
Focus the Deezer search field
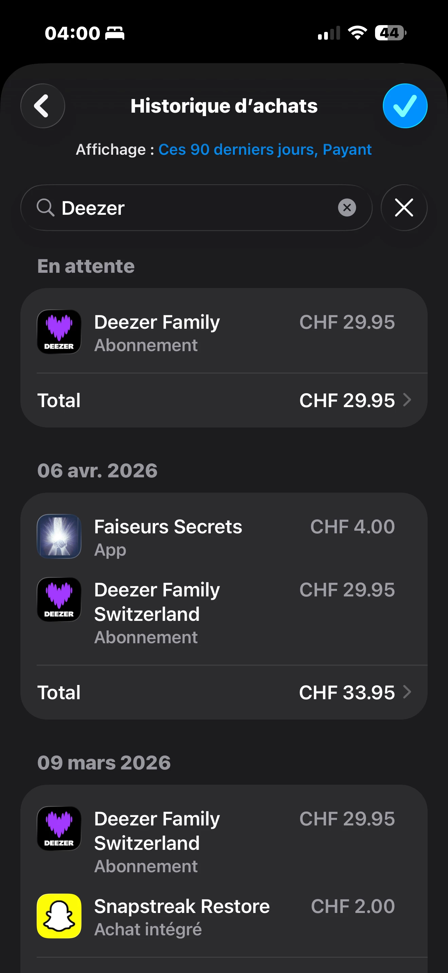(x=197, y=208)
